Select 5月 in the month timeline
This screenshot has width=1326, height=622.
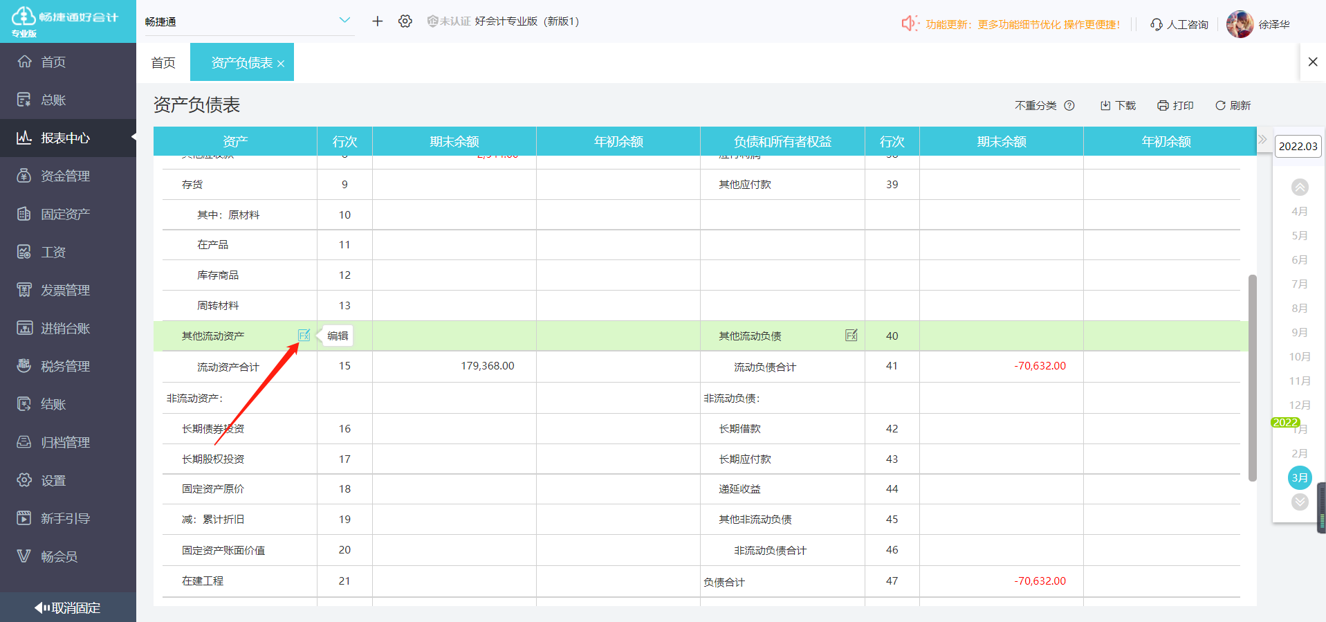(1300, 235)
